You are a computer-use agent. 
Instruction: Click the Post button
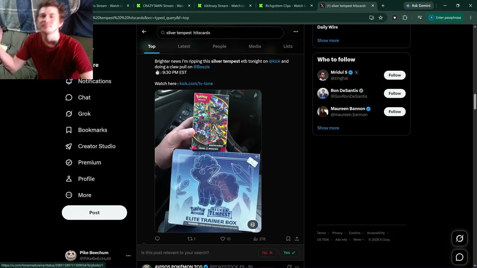(x=94, y=213)
